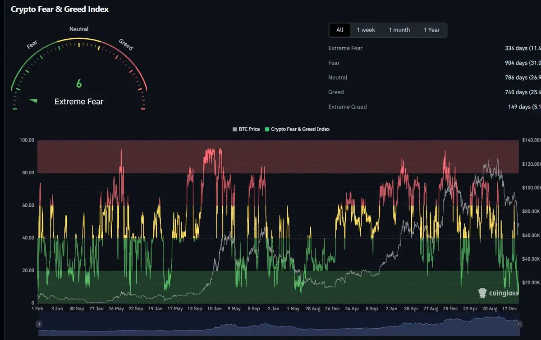Click the $140.00K price axis label
The width and height of the screenshot is (541, 340).
(x=532, y=141)
